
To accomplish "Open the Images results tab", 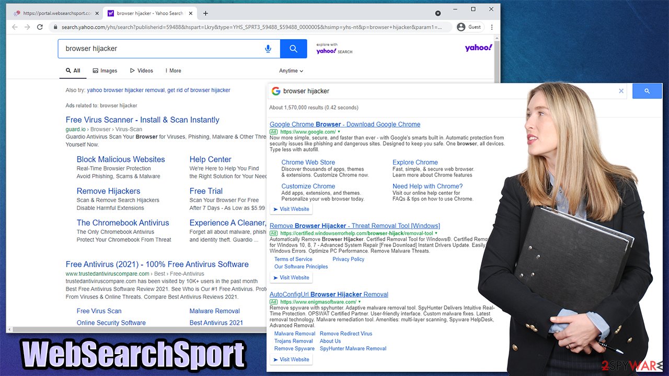I will point(105,70).
